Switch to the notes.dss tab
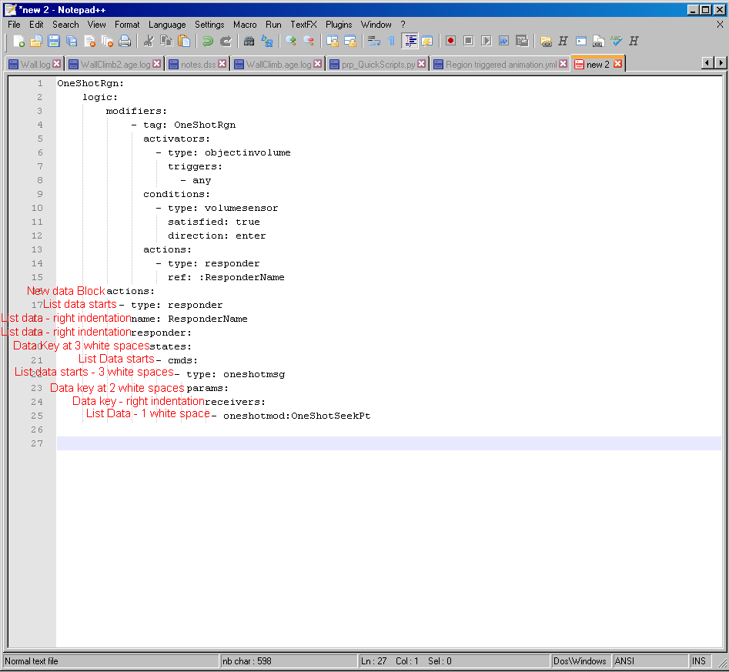Screen dimensions: 729x672 tap(198, 64)
